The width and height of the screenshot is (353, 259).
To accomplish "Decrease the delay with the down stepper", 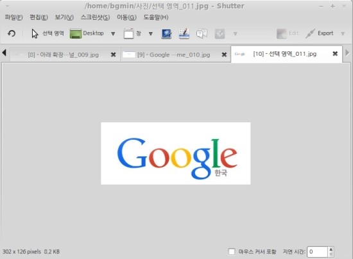I will click(331, 255).
